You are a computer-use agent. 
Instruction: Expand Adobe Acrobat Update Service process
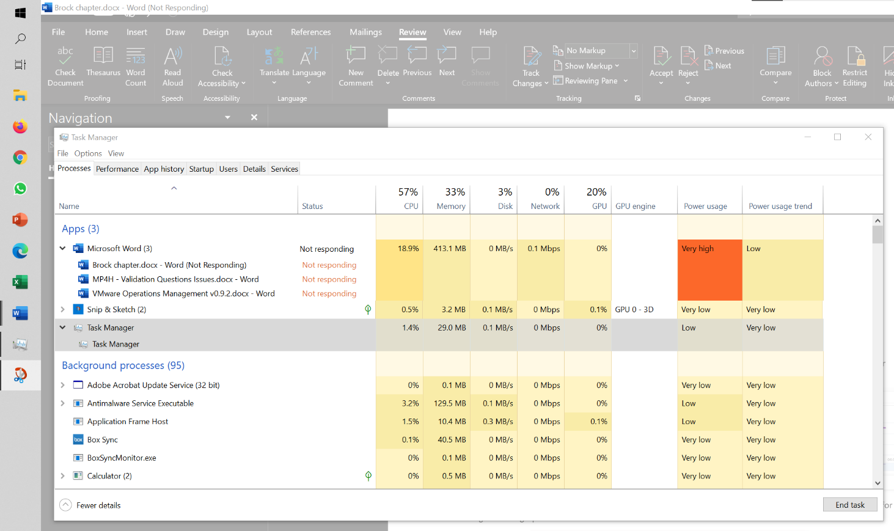(x=62, y=385)
